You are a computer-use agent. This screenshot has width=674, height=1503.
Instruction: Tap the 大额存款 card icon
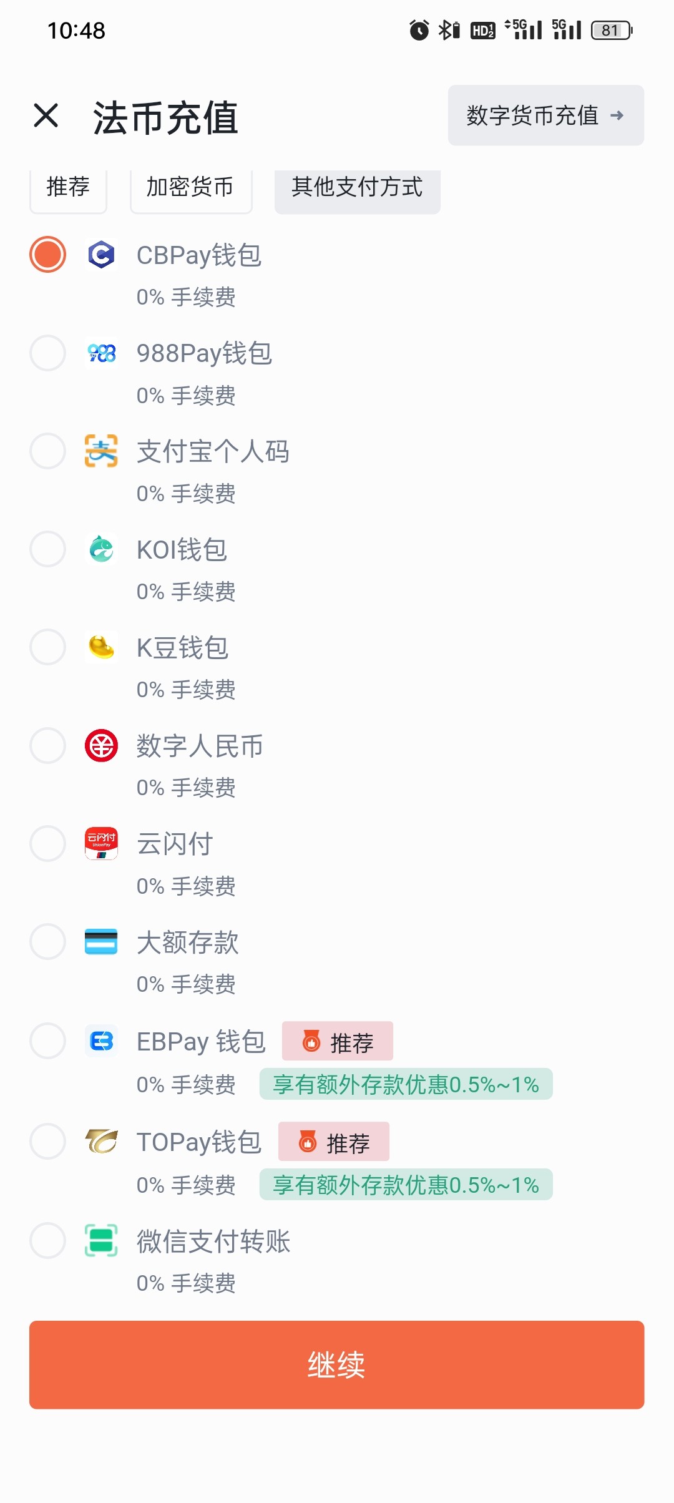click(101, 942)
